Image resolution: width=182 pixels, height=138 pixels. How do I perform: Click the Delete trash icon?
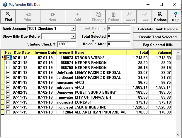click(114, 14)
